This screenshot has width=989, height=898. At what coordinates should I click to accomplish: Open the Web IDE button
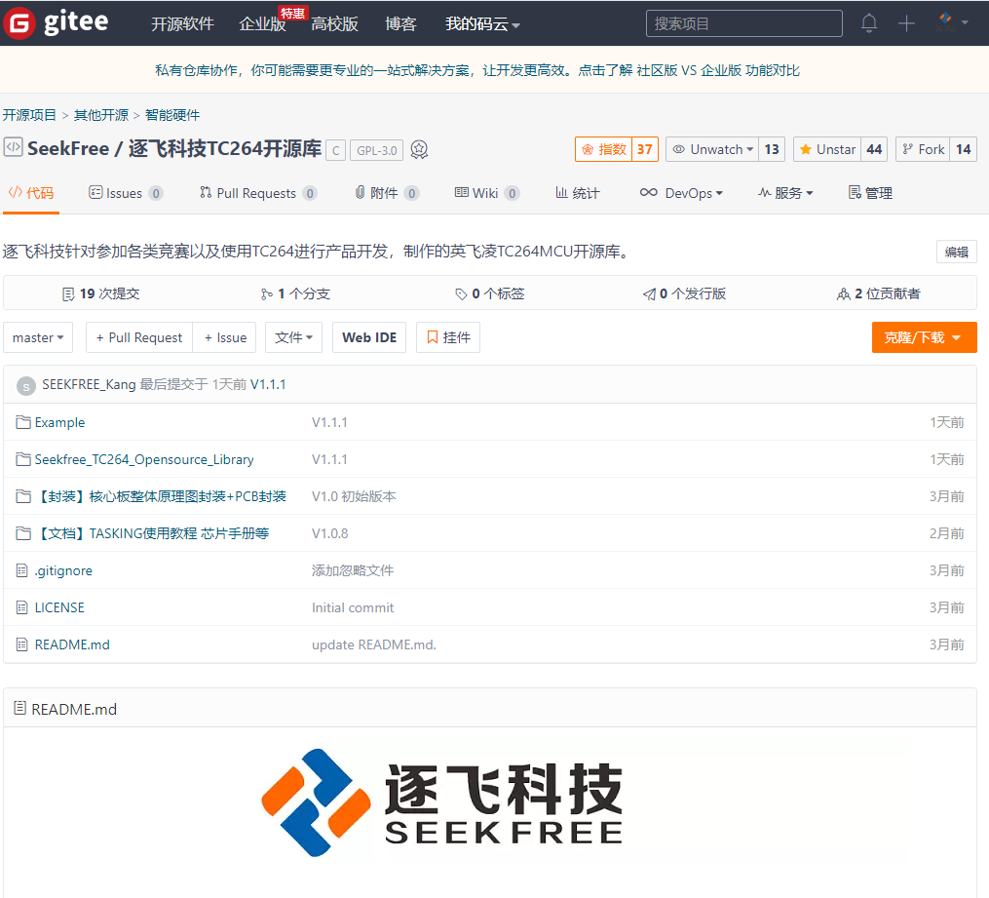click(x=369, y=337)
